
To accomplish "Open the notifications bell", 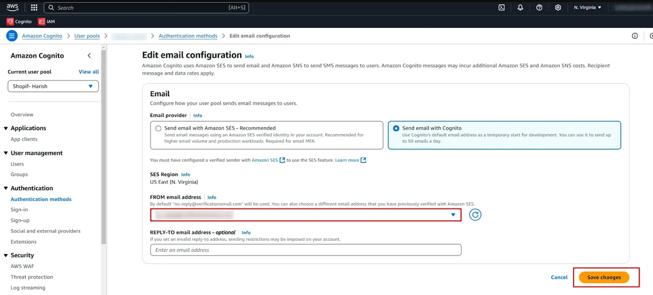I will tap(520, 7).
